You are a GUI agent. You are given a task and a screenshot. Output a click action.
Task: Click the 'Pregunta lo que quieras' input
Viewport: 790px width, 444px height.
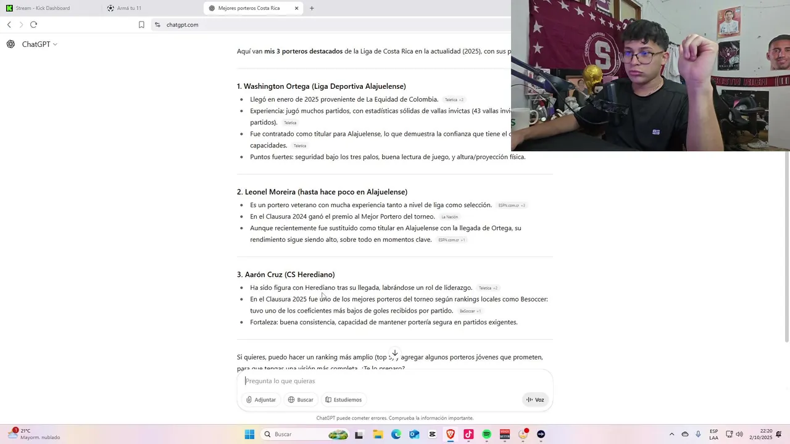point(395,380)
